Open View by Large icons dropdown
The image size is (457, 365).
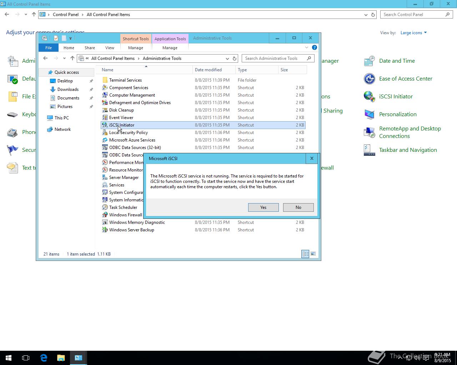(413, 33)
